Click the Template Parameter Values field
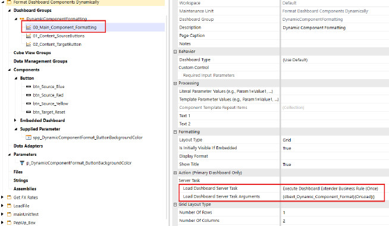Viewport: 389px width, 226px height. coord(335,99)
